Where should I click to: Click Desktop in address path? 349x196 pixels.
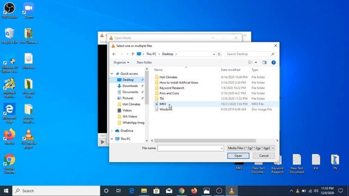point(167,54)
